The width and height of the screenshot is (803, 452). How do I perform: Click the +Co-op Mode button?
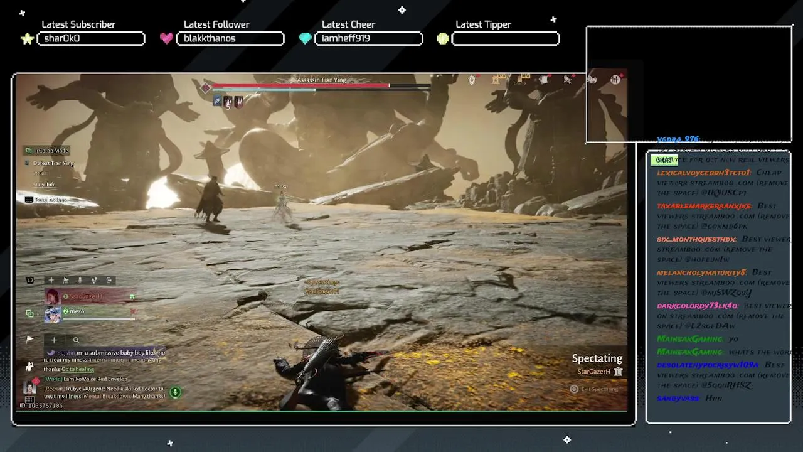pos(46,151)
